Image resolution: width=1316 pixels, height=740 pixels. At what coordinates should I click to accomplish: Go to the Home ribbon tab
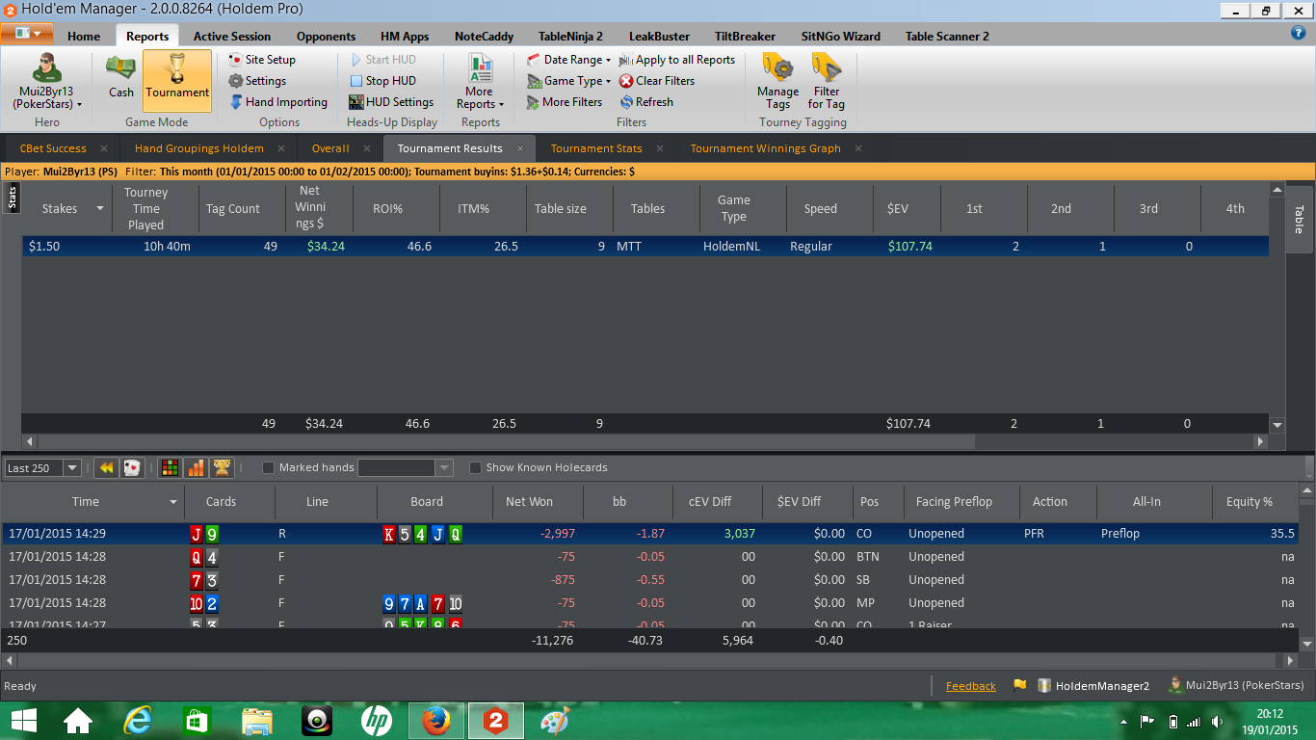84,37
